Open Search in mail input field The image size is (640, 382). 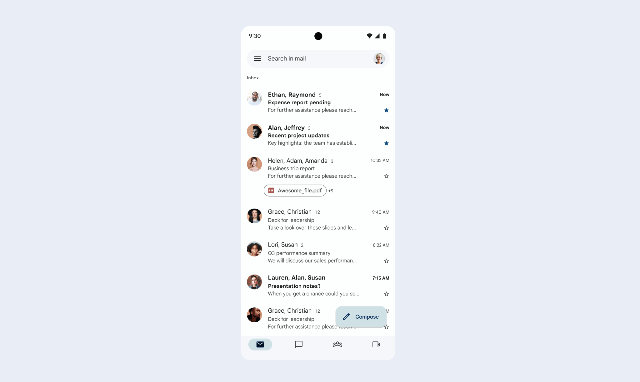click(x=318, y=58)
